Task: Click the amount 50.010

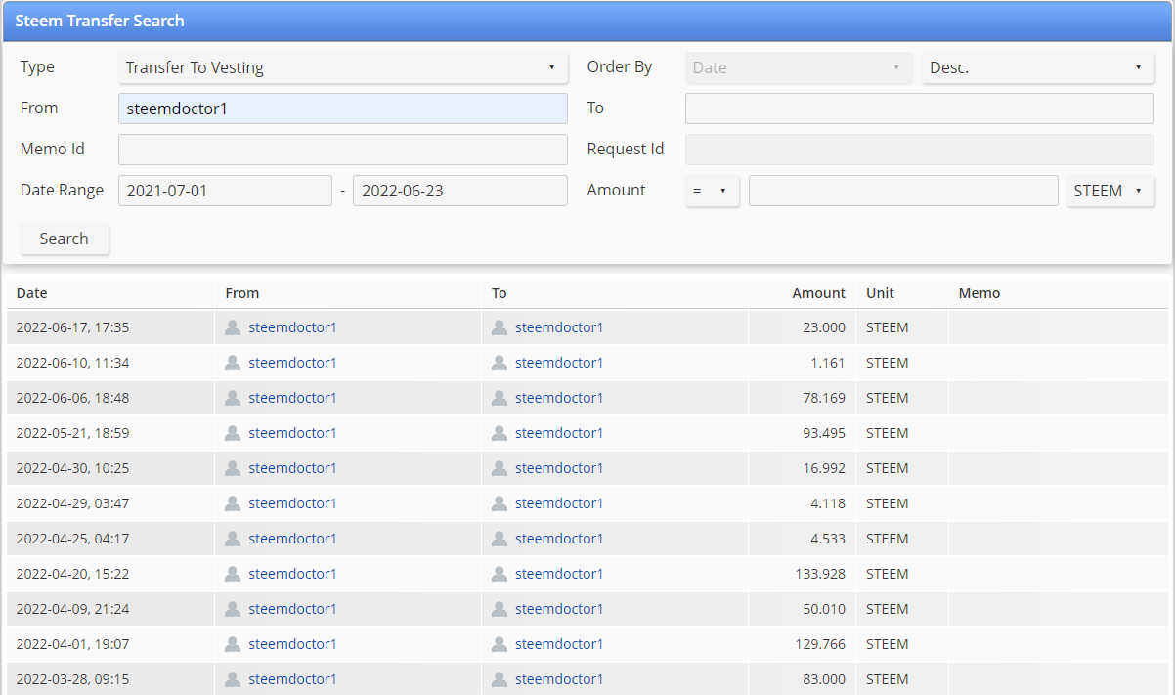Action: [824, 609]
